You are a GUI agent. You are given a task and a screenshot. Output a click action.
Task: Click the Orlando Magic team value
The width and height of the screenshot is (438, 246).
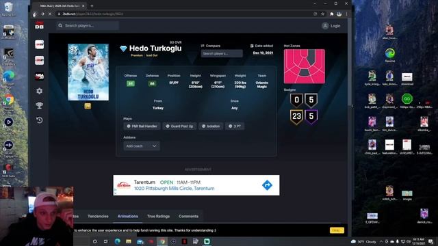pyautogui.click(x=261, y=85)
